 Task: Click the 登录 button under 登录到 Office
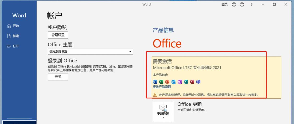click(58, 77)
